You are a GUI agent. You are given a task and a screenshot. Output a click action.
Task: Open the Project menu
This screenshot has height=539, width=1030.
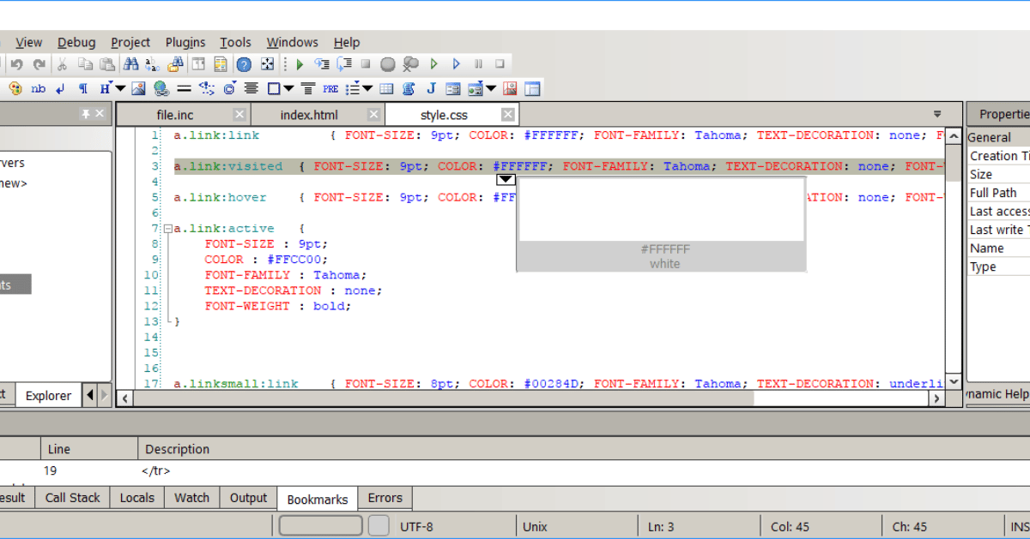(130, 42)
